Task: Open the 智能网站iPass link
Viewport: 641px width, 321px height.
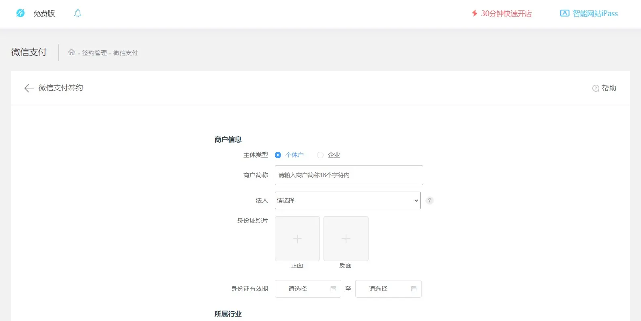Action: click(595, 14)
